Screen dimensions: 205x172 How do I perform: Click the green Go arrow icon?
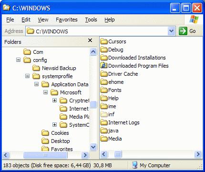click(183, 31)
